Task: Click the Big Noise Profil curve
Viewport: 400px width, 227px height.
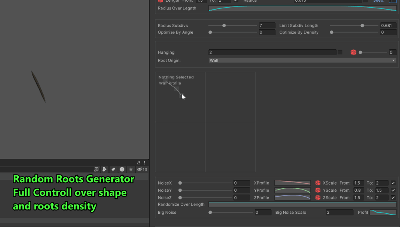Action: pos(383,213)
